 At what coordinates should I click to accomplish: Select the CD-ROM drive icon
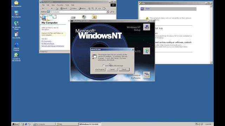pyautogui.click(x=84, y=17)
